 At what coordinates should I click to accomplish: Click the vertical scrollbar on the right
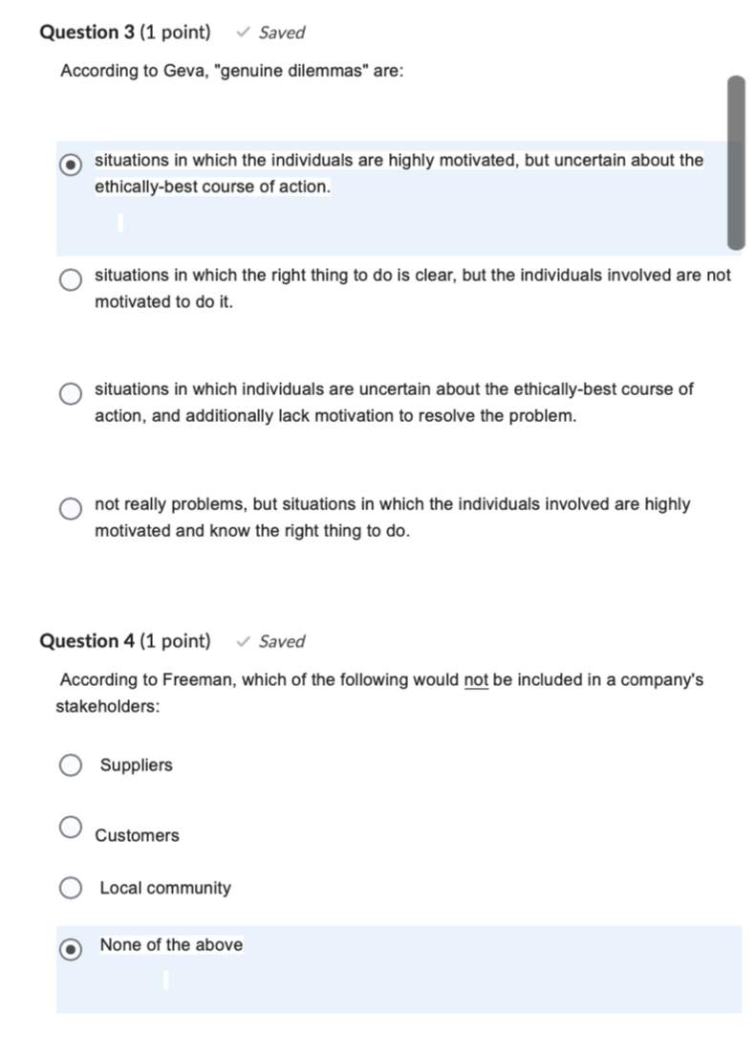point(736,163)
